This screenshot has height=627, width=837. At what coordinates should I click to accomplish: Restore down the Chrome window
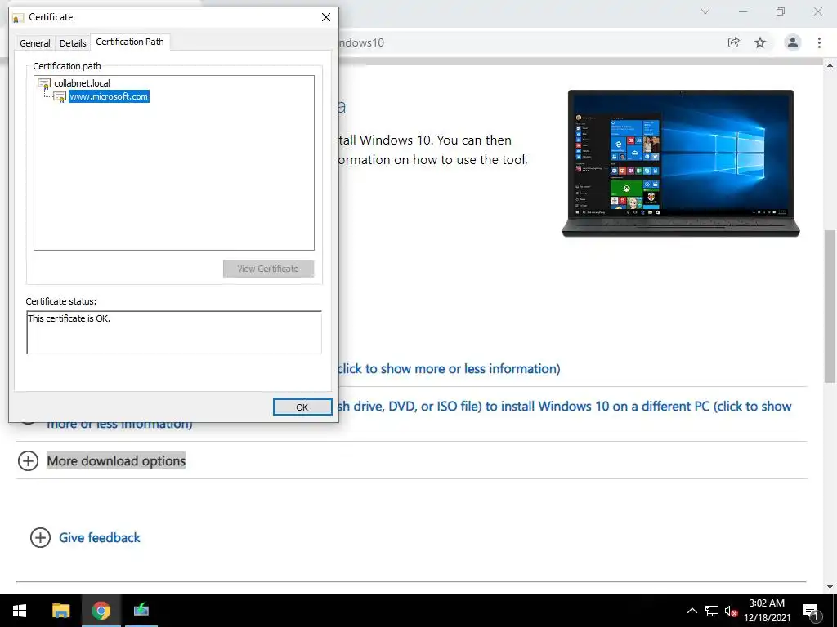coord(781,11)
